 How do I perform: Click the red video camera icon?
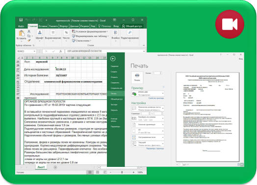point(230,24)
